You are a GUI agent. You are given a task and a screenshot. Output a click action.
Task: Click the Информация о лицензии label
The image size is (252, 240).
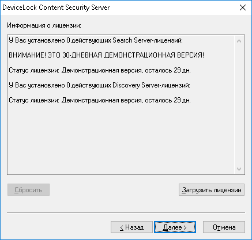tap(44, 25)
